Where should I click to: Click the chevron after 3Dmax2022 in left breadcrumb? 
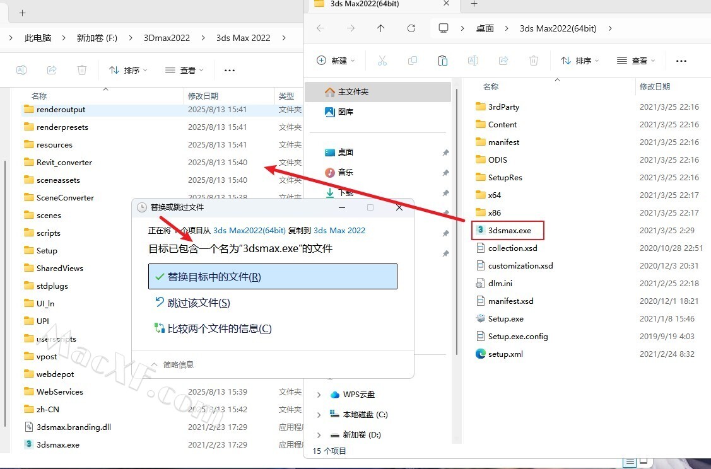pos(203,38)
